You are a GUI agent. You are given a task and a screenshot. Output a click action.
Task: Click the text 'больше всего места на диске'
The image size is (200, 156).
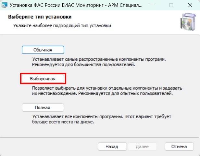tap(63, 122)
